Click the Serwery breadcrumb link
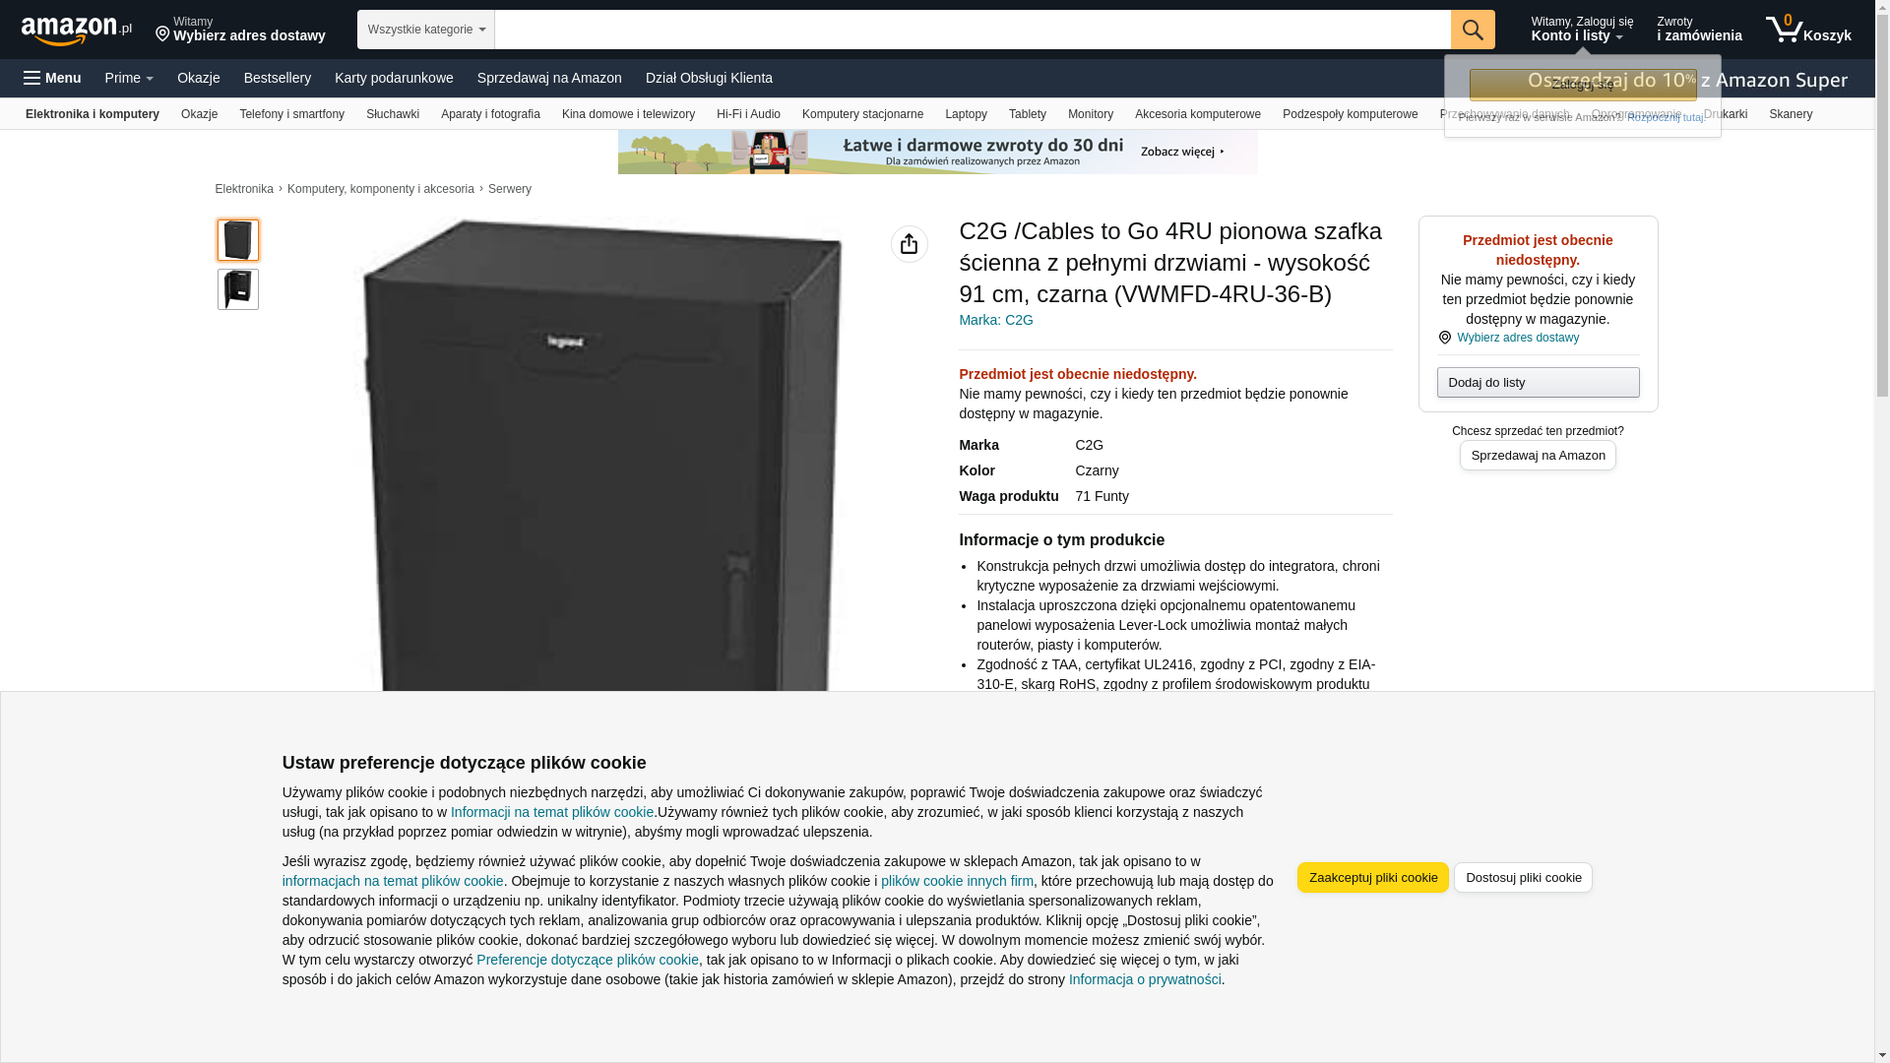The width and height of the screenshot is (1890, 1063). [x=510, y=189]
